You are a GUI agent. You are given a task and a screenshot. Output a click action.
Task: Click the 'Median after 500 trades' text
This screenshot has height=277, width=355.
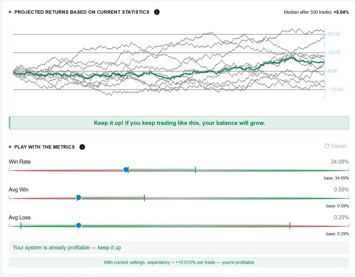(x=308, y=12)
